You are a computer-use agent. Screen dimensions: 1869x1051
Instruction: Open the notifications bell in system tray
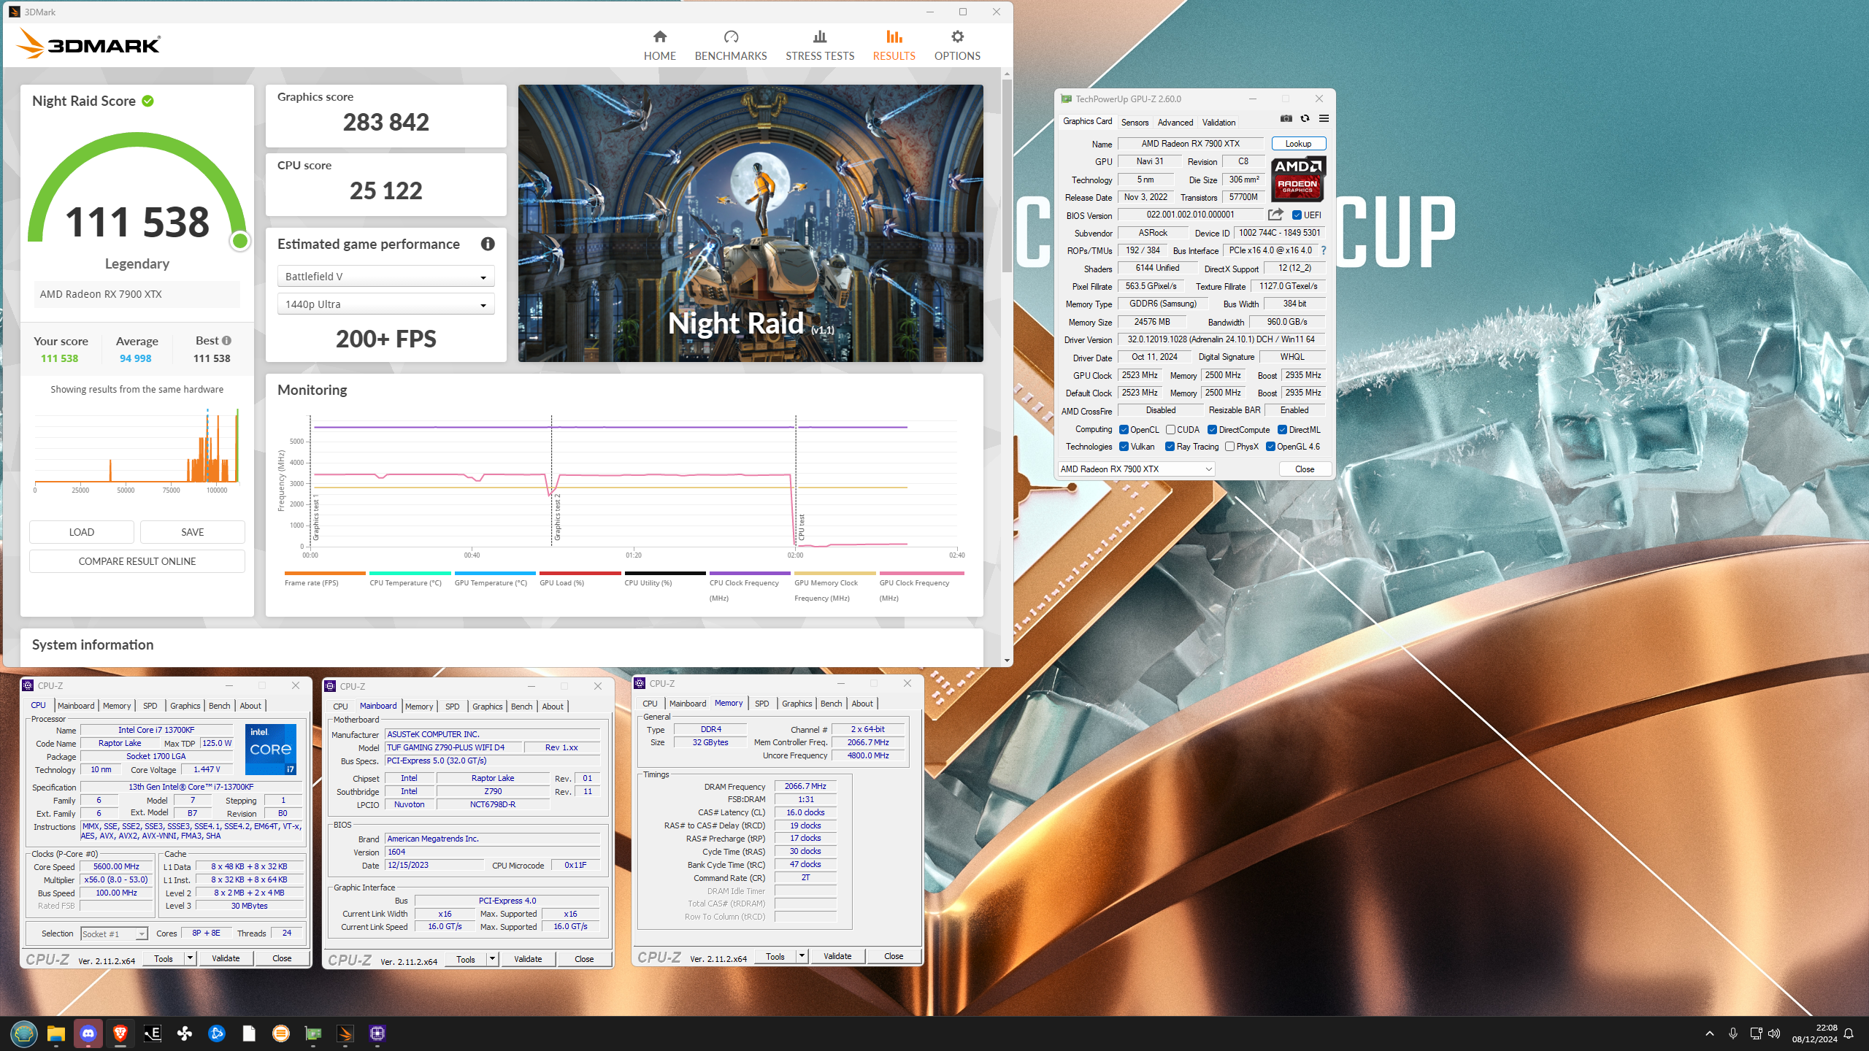tap(1849, 1033)
